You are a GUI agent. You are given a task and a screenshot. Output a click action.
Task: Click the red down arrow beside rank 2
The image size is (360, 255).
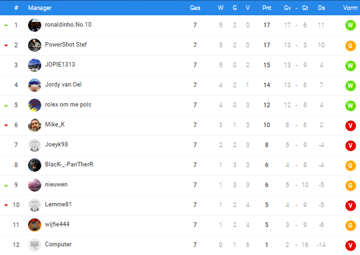pos(6,45)
